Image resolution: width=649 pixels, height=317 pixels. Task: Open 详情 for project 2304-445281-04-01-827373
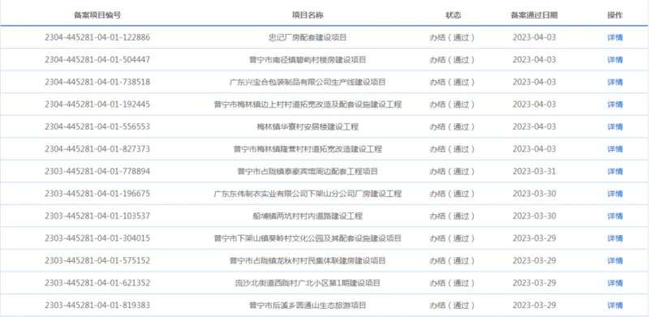pyautogui.click(x=615, y=149)
